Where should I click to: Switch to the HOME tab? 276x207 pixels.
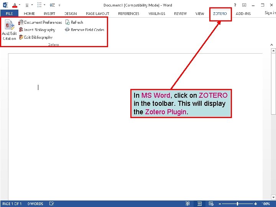(29, 13)
